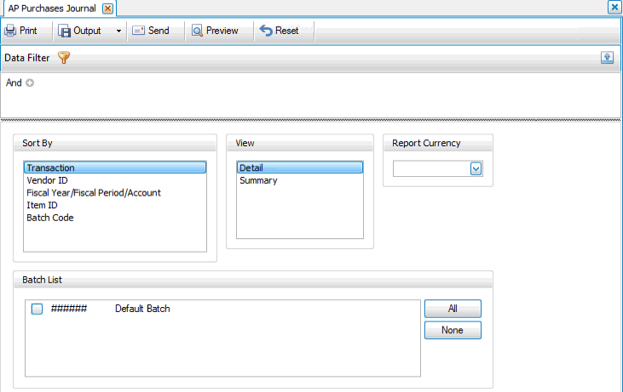Choose Summary in the View list
The width and height of the screenshot is (623, 392).
click(x=258, y=180)
